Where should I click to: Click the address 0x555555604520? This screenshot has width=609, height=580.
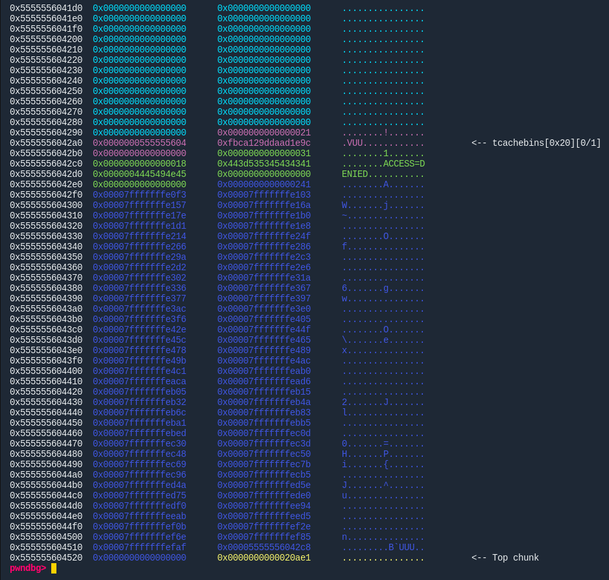pyautogui.click(x=46, y=557)
